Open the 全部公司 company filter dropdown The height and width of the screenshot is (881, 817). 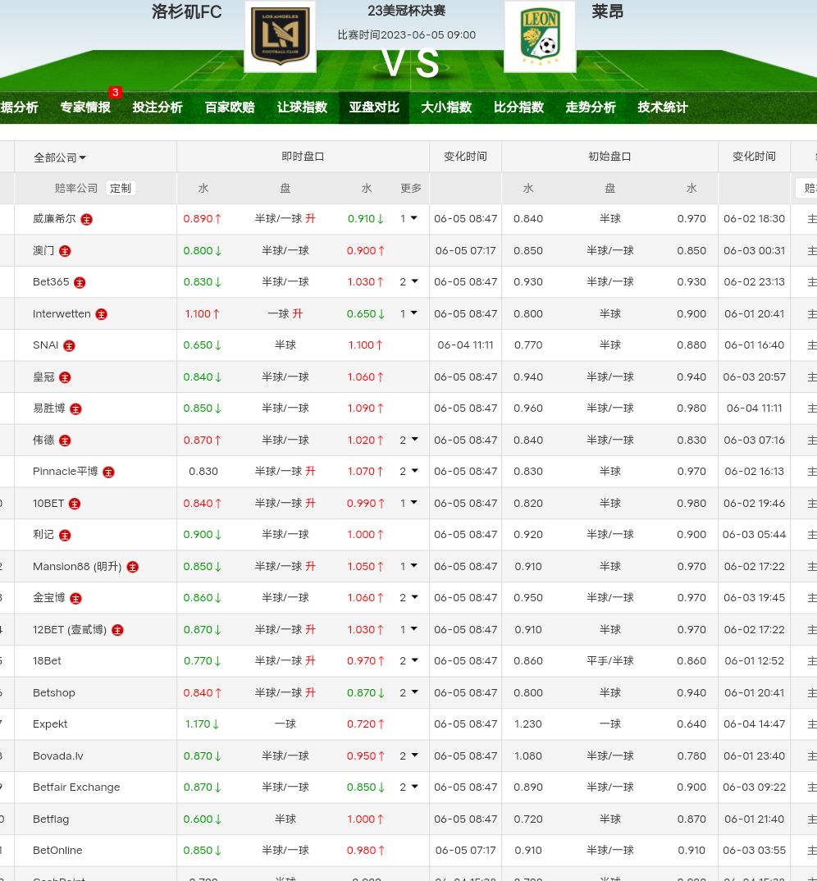(x=60, y=157)
